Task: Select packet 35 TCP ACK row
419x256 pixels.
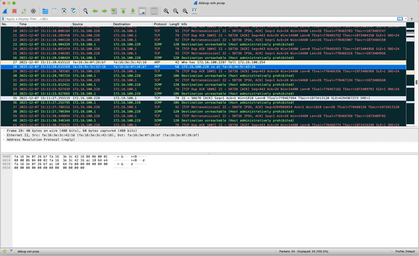Action: pos(203,98)
